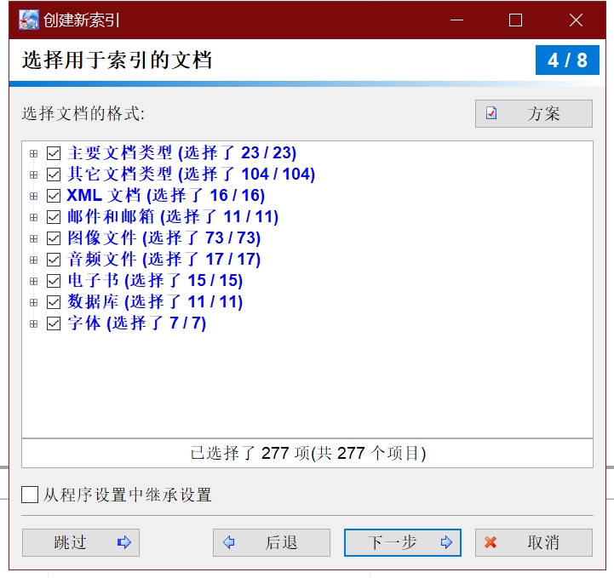Proceed with the 下一步 button

(x=403, y=542)
